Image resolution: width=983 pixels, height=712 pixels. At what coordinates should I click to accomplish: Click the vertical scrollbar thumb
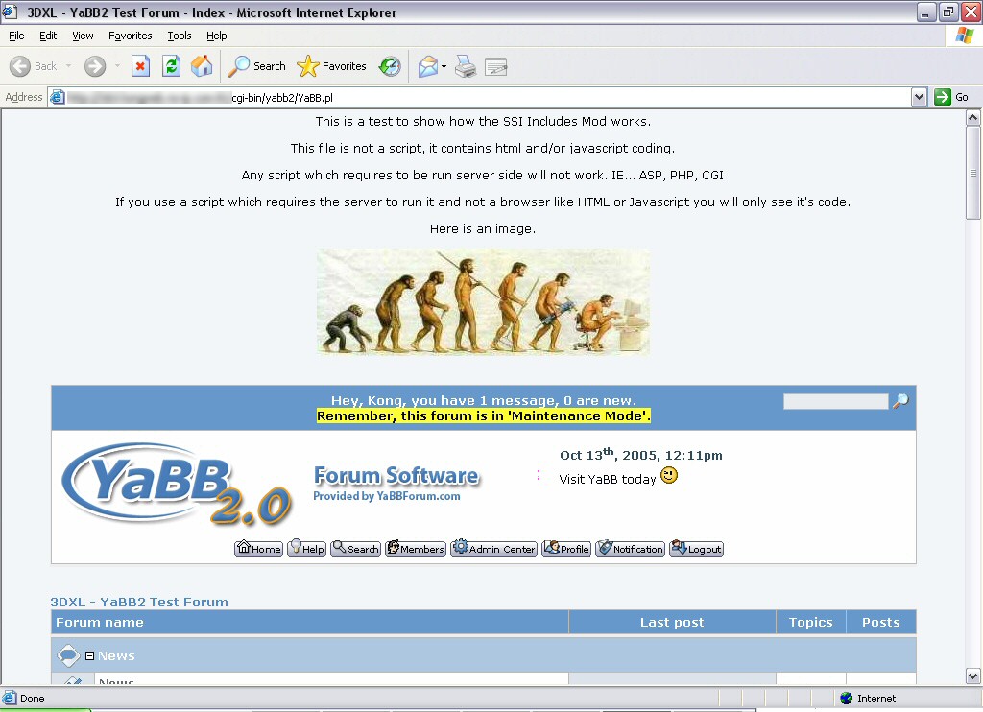coord(973,173)
